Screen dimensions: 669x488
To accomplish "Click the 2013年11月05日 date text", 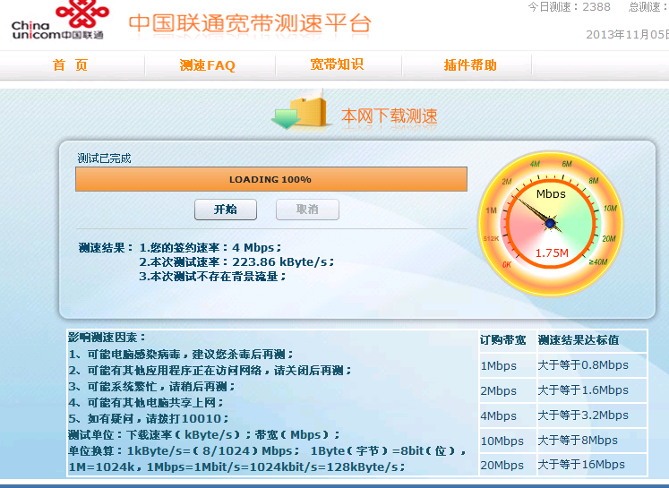I will coord(627,35).
